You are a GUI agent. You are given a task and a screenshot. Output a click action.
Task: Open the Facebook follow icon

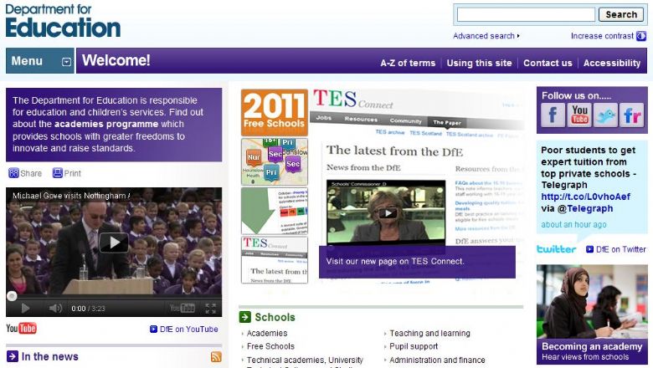coord(553,115)
